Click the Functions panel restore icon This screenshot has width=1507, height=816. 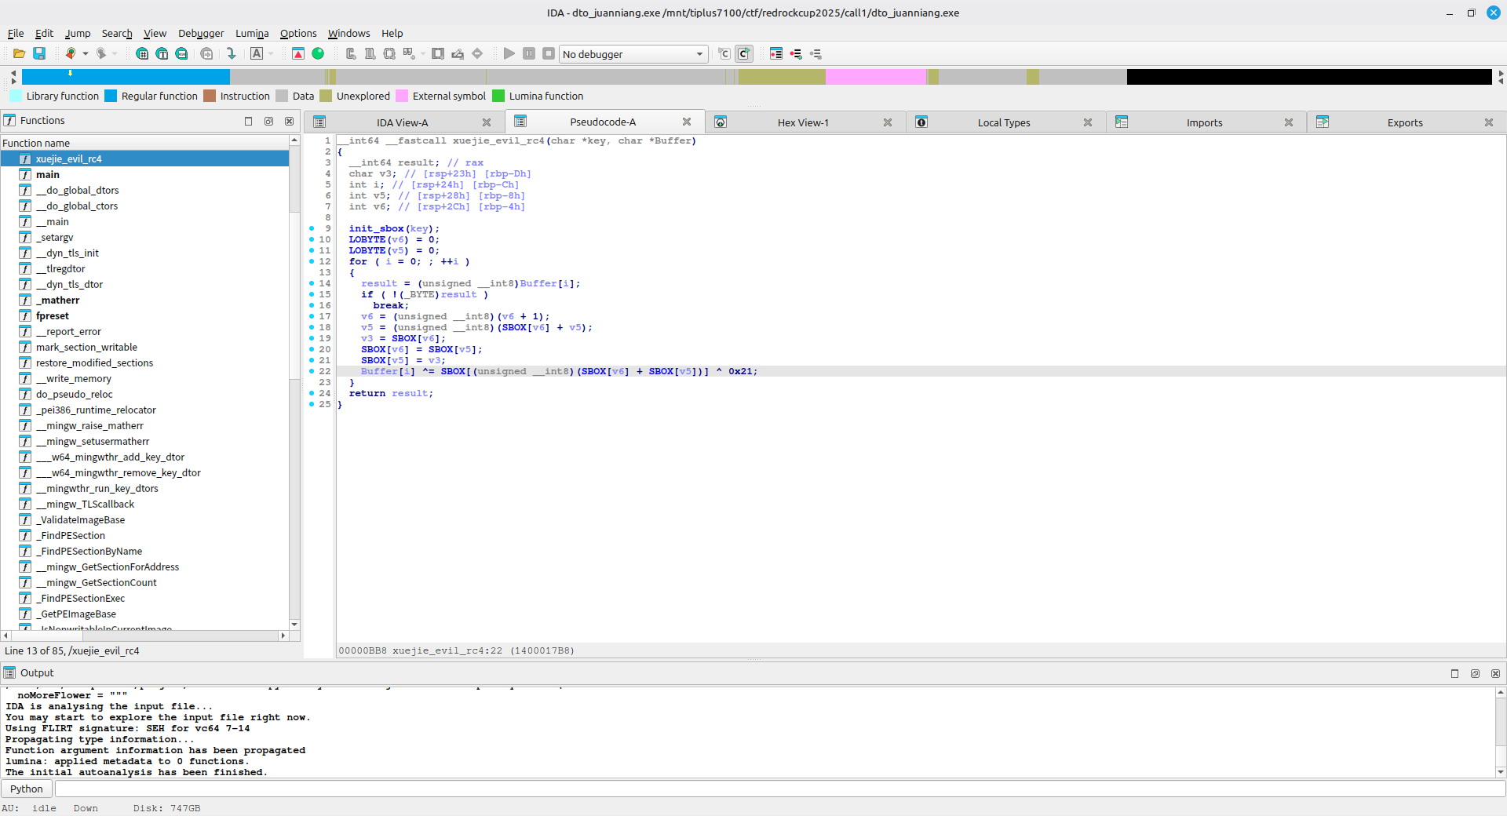tap(268, 121)
